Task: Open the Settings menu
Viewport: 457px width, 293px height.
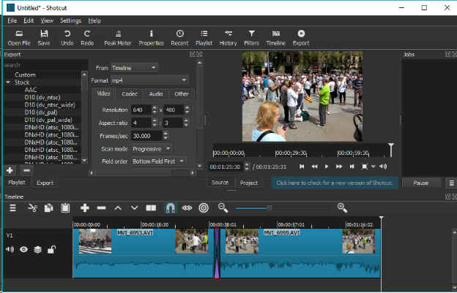Action: (x=70, y=20)
